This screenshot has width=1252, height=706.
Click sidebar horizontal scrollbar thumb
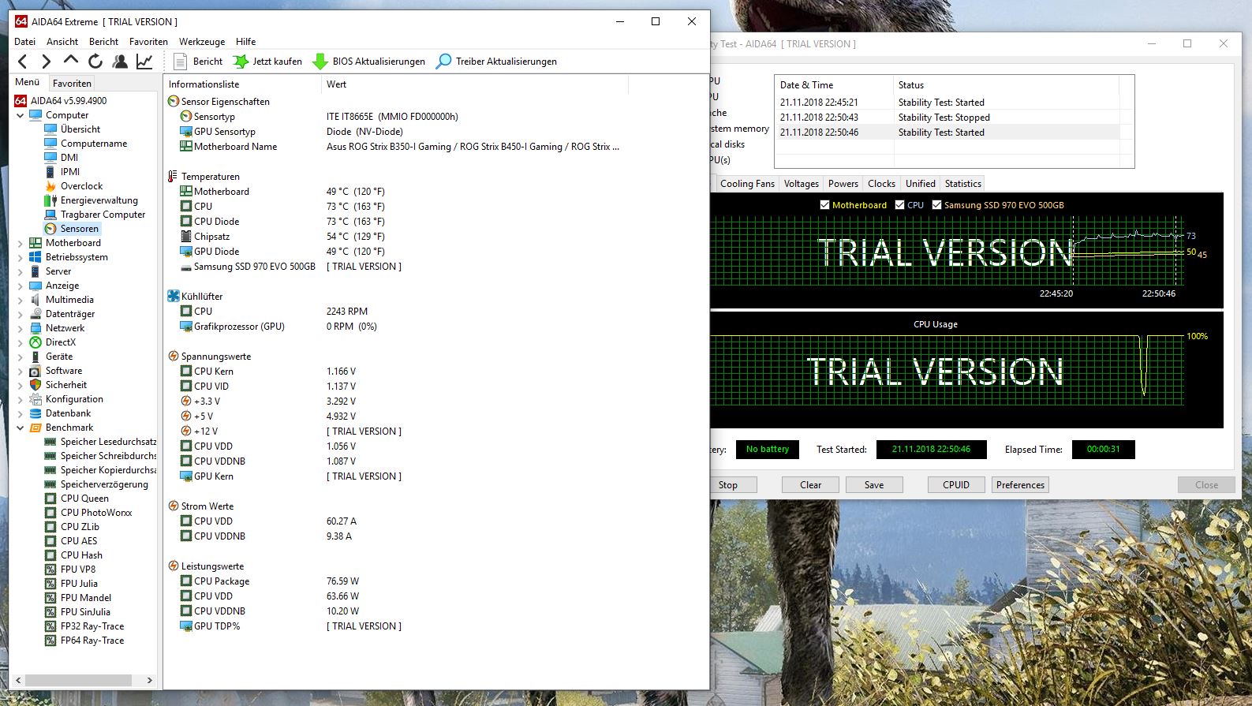tap(78, 680)
